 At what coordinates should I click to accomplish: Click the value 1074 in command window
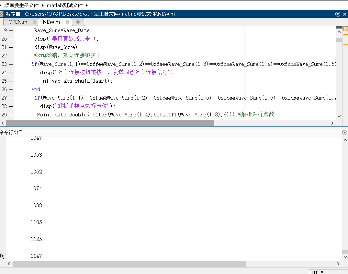(x=36, y=189)
